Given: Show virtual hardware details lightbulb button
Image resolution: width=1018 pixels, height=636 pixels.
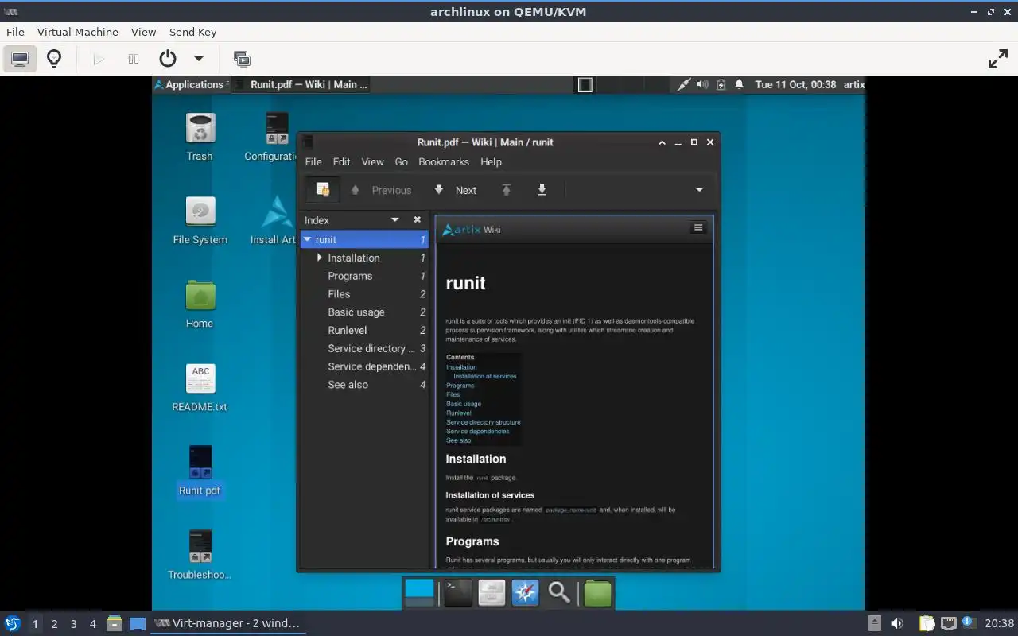Looking at the screenshot, I should click(x=54, y=59).
